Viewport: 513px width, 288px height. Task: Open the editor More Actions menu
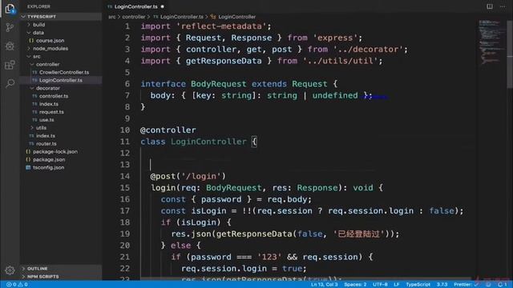[x=503, y=6]
